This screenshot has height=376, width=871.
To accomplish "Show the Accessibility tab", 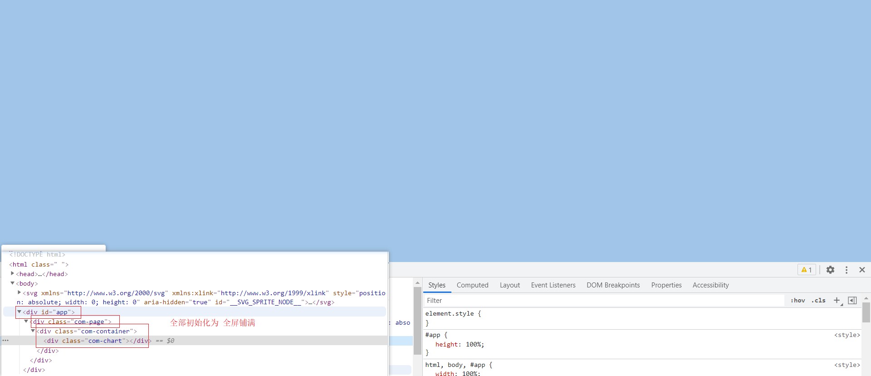I will [x=710, y=285].
